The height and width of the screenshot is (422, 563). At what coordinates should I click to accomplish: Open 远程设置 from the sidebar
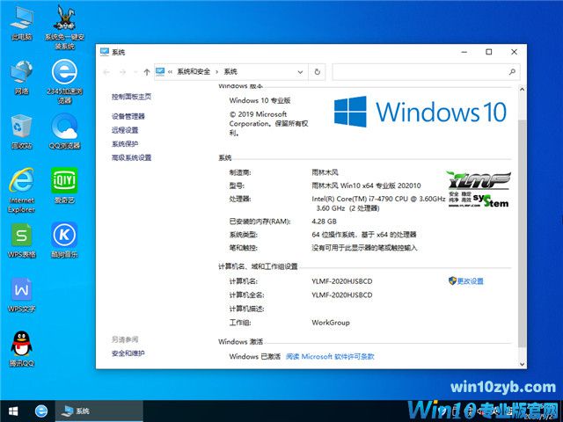point(125,130)
